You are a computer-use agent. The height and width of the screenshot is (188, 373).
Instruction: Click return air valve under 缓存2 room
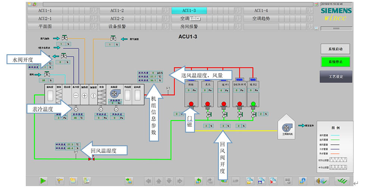[253, 115]
